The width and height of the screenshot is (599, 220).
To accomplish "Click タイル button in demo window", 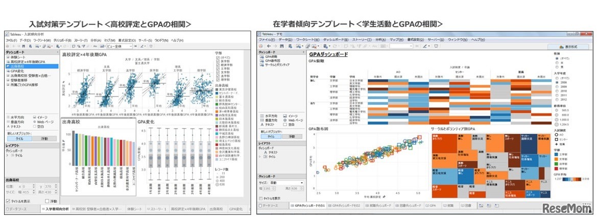I will 271,136.
